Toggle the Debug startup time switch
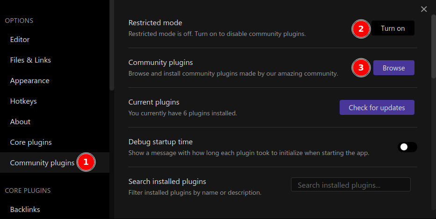The width and height of the screenshot is (436, 219). 407,147
